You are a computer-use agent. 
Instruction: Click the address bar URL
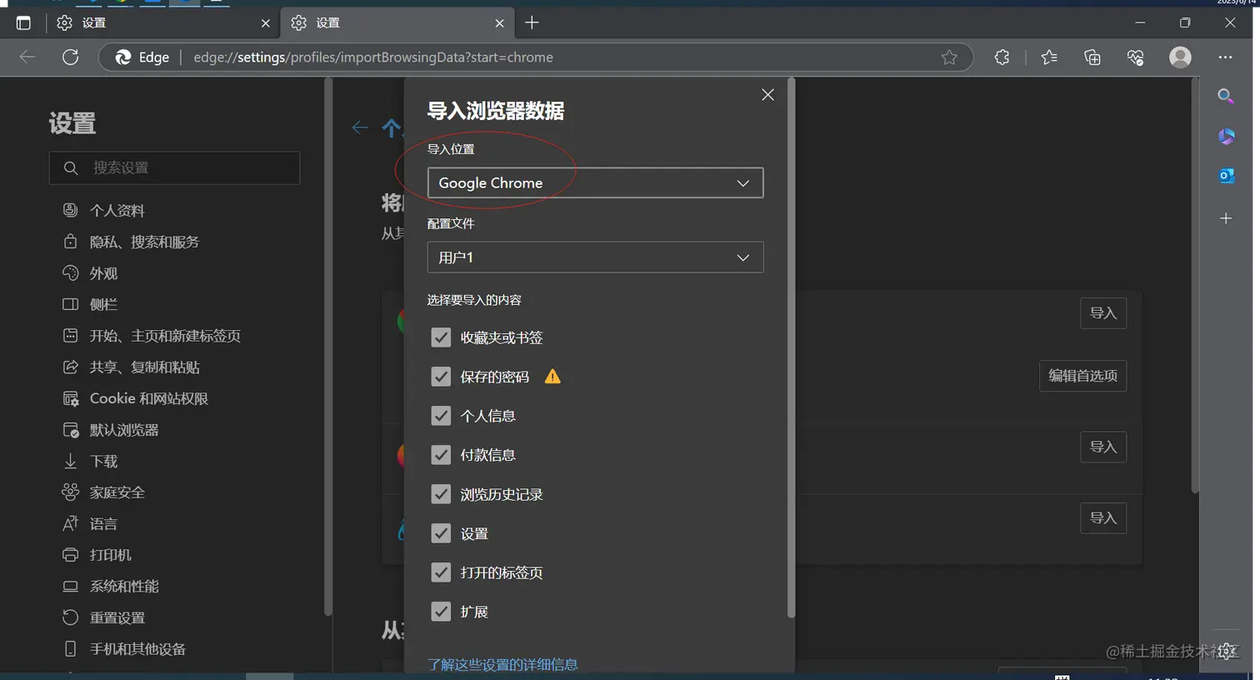373,57
